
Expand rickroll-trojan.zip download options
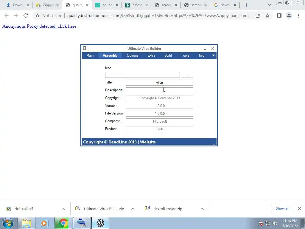202,209
